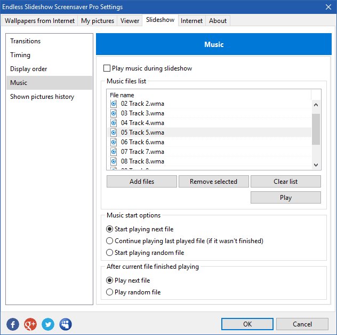Image resolution: width=337 pixels, height=335 pixels.
Task: Confirm settings with OK button
Action: point(247,324)
